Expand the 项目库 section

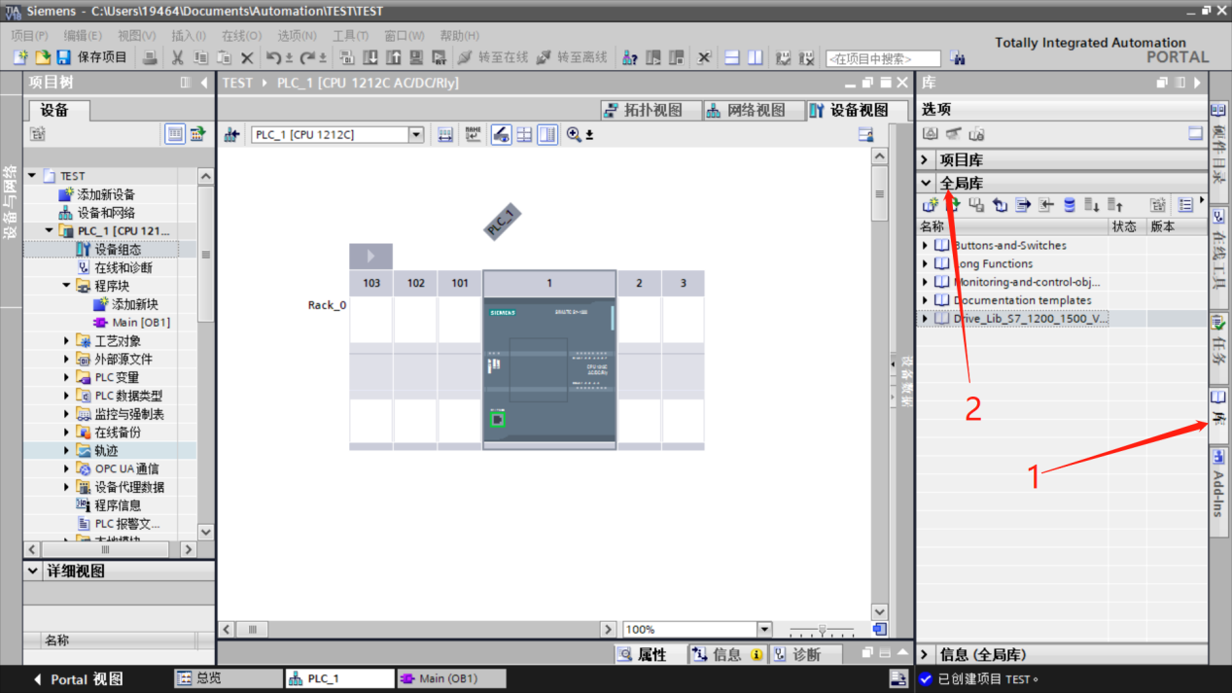click(x=926, y=159)
